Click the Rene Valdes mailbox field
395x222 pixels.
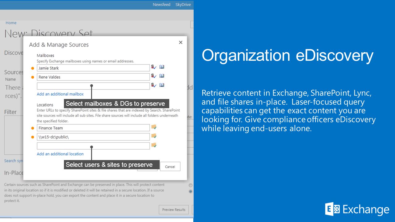(x=93, y=77)
